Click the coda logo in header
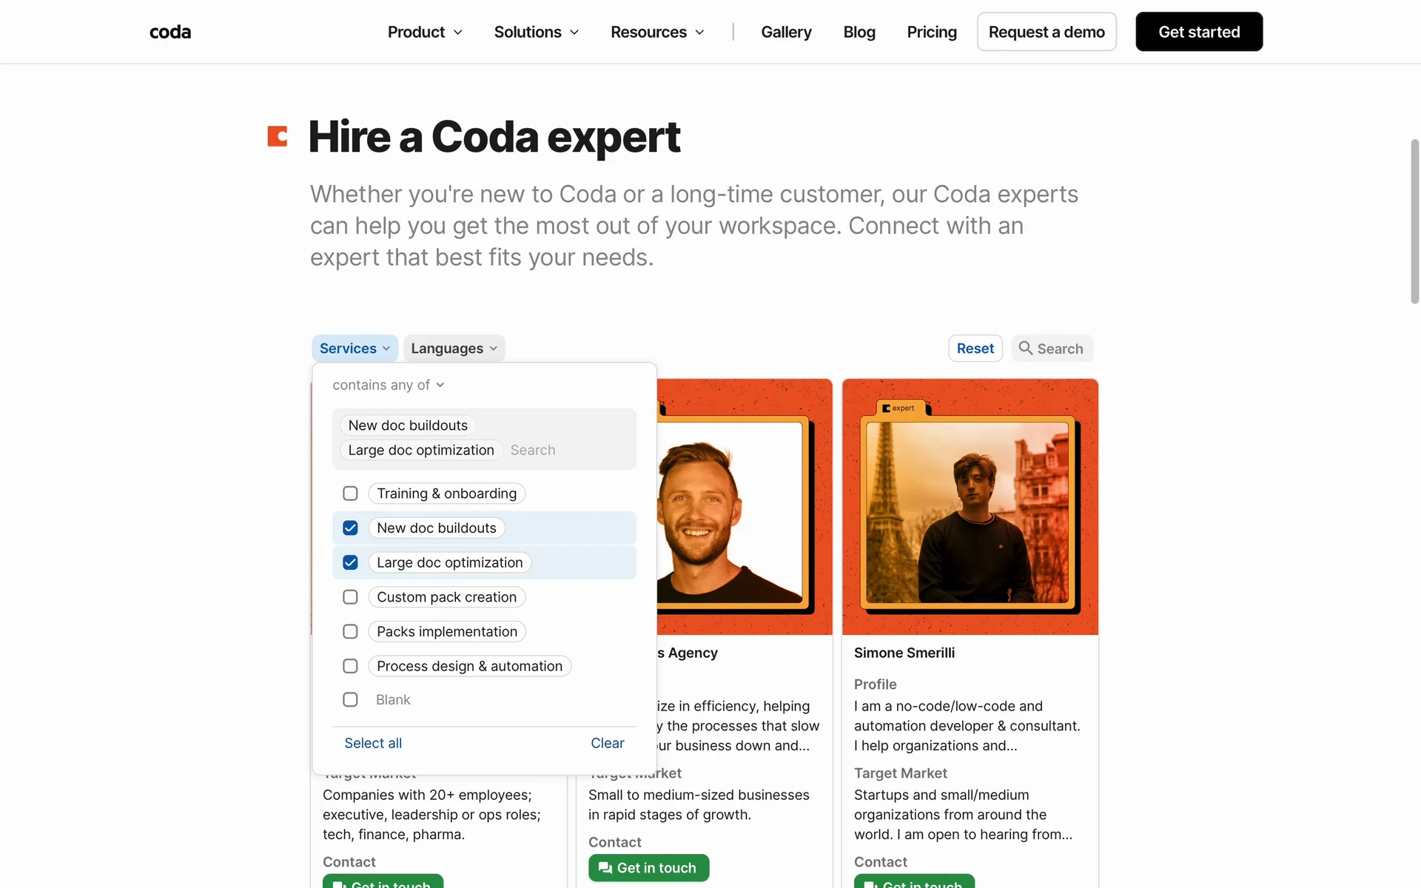 [x=170, y=32]
